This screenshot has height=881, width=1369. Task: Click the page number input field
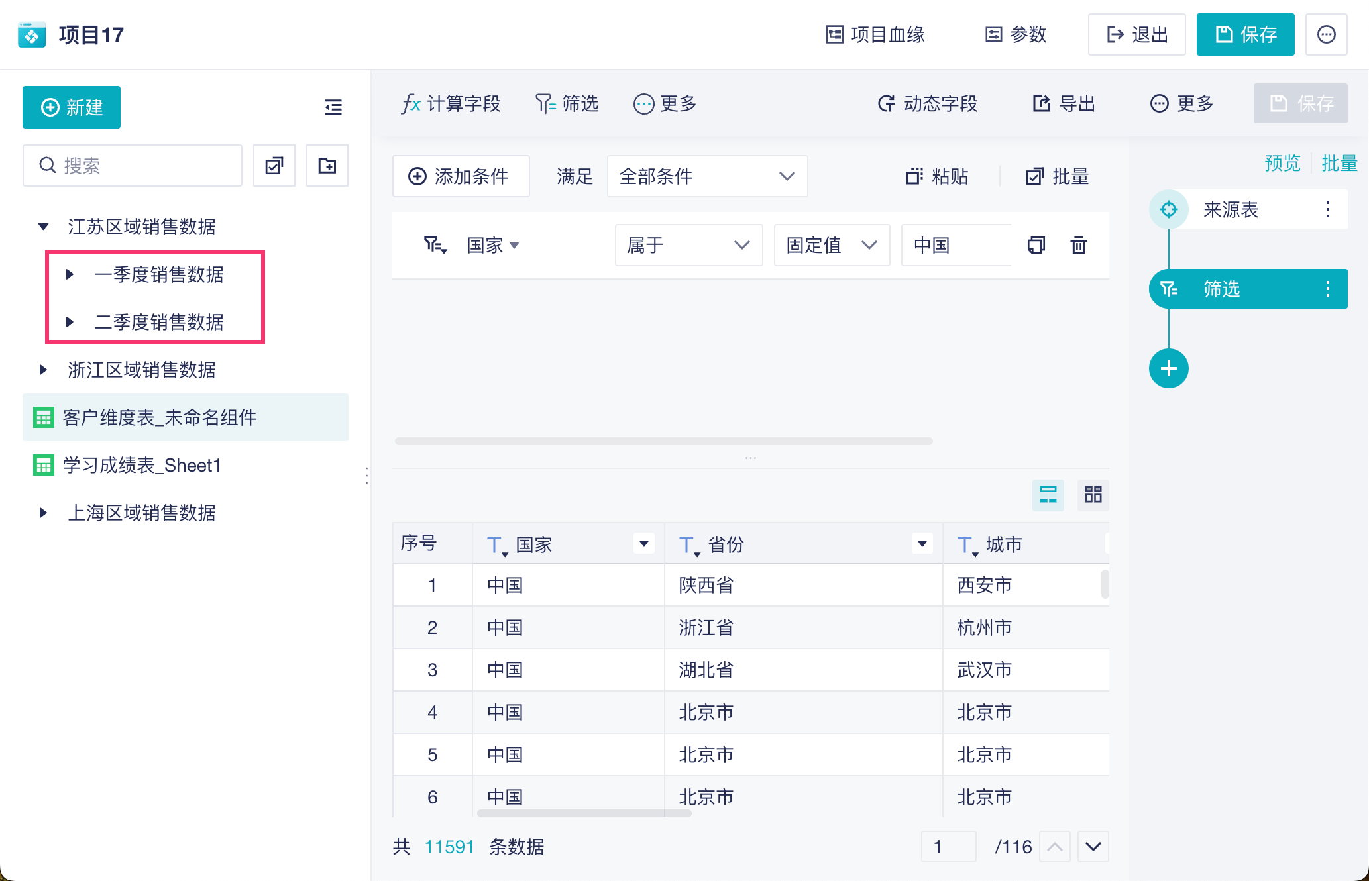[948, 847]
